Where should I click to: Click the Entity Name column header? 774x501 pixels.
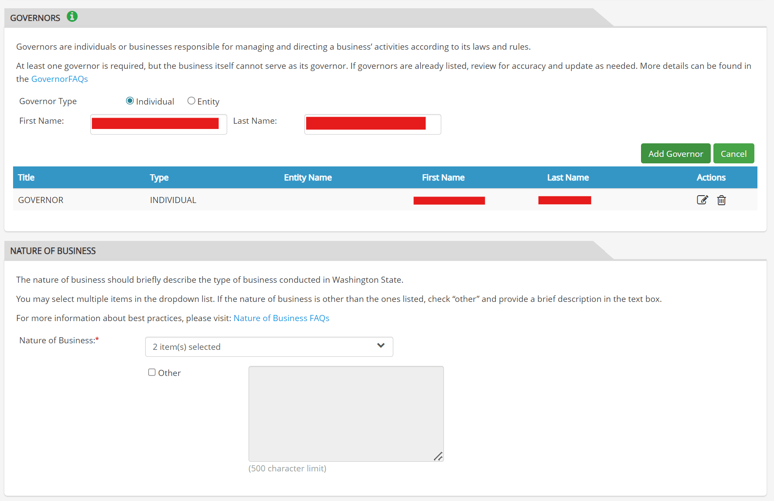click(x=308, y=177)
